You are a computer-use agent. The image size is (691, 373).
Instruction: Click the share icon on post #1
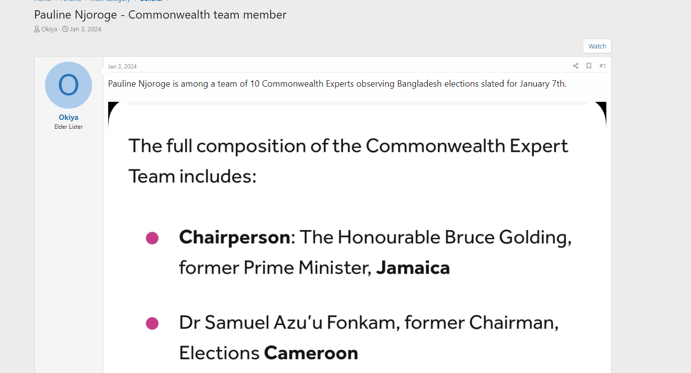tap(576, 66)
